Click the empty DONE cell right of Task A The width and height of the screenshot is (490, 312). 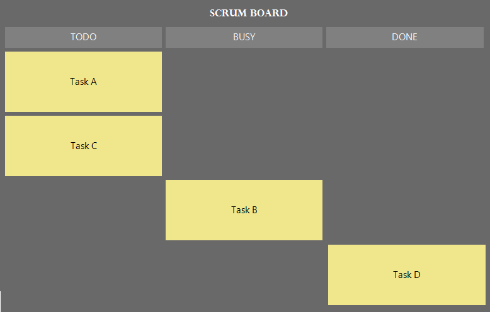pyautogui.click(x=404, y=82)
